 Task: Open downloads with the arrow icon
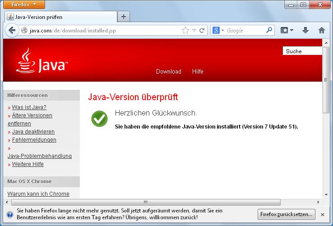(305, 30)
